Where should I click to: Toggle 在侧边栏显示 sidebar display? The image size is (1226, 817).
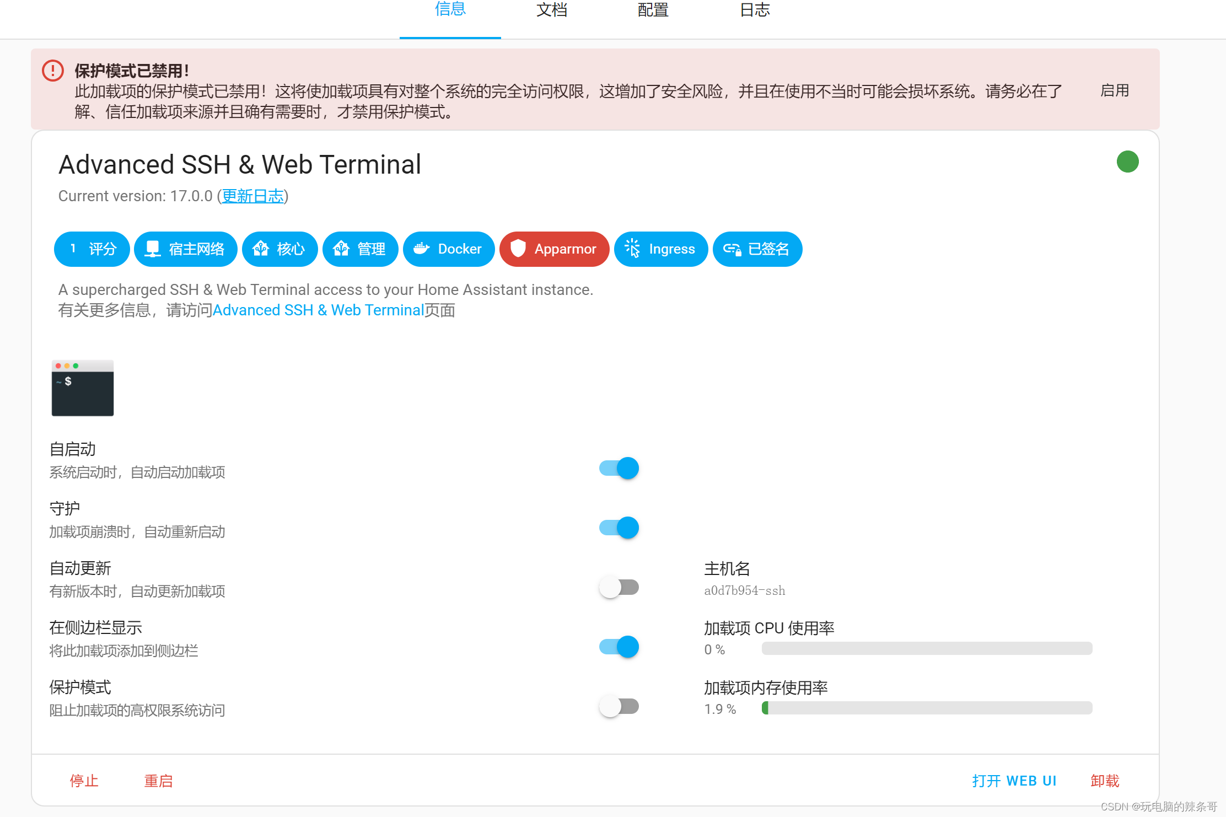pyautogui.click(x=619, y=646)
